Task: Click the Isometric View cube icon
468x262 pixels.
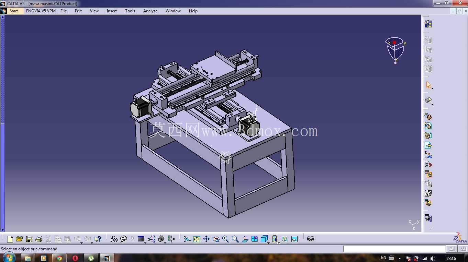Action: (264, 239)
